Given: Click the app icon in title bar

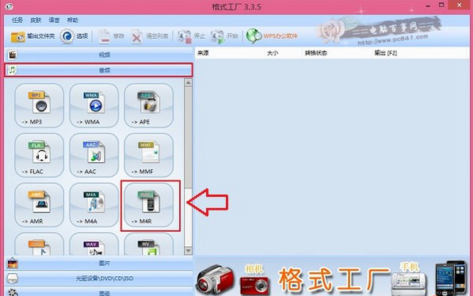Looking at the screenshot, I should coord(9,6).
